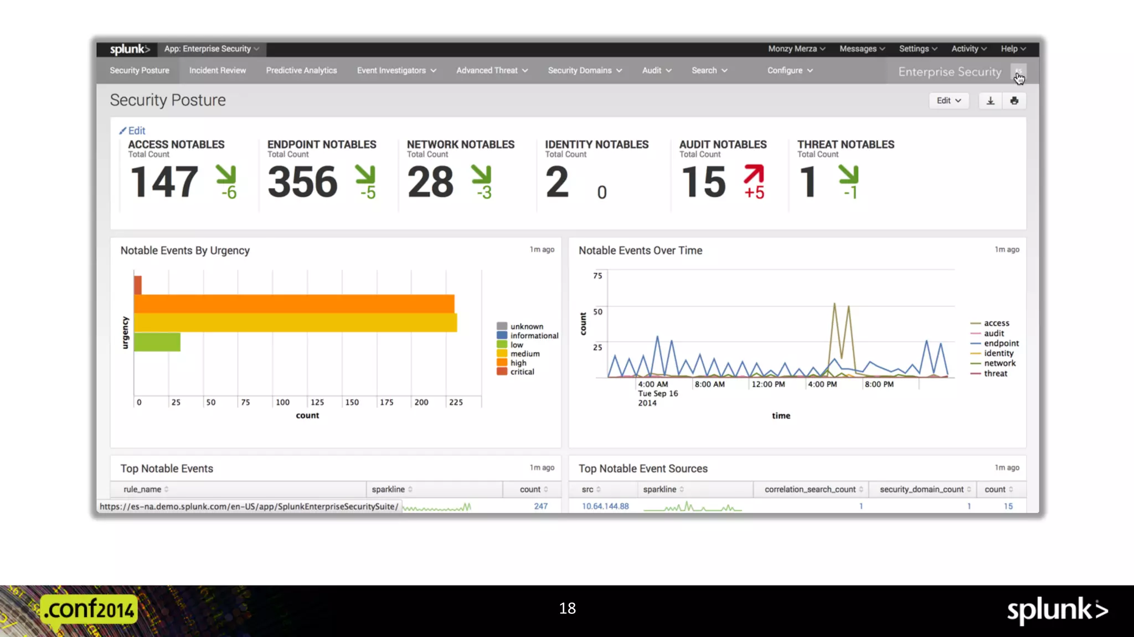The height and width of the screenshot is (637, 1134).
Task: Open the Security Domains menu
Action: coord(585,71)
